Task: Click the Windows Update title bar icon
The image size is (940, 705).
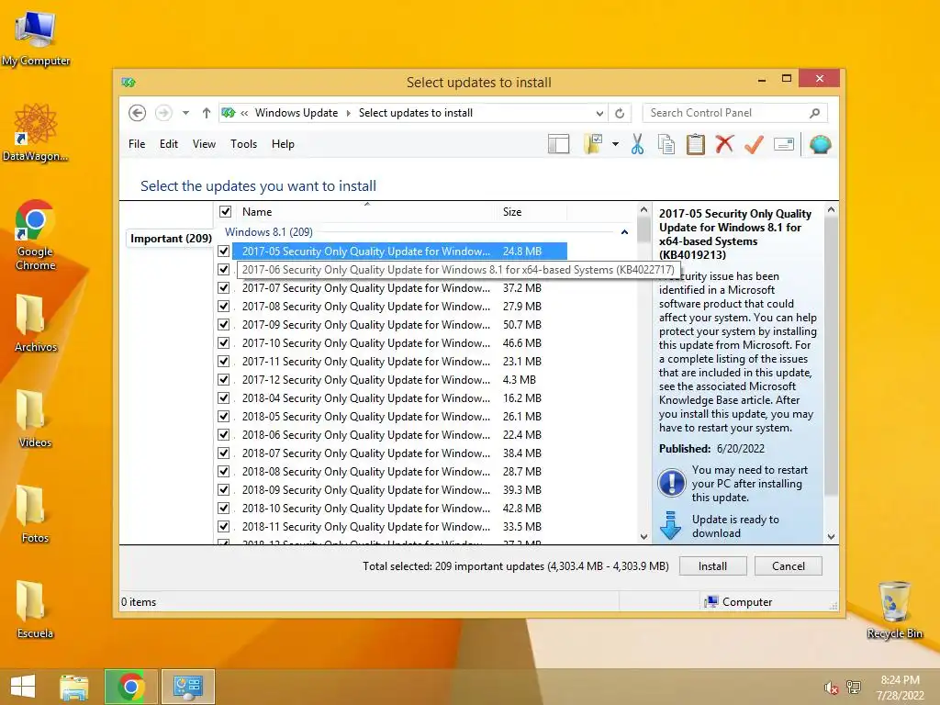Action: coord(129,82)
